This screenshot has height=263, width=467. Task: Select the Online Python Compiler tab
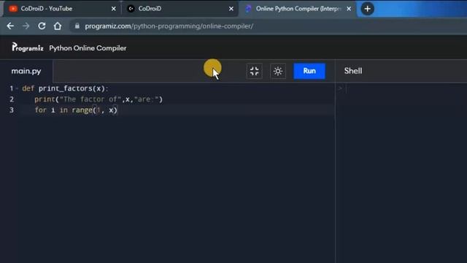tap(297, 9)
